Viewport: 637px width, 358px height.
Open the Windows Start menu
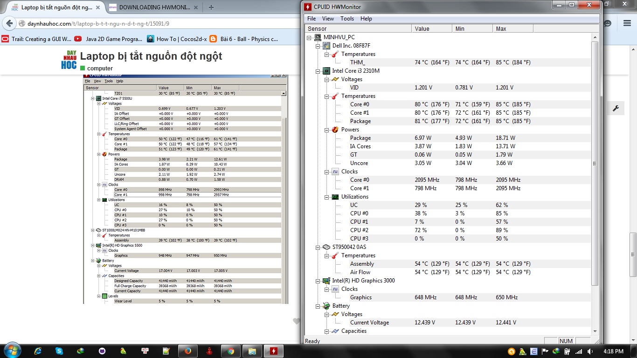(x=12, y=350)
